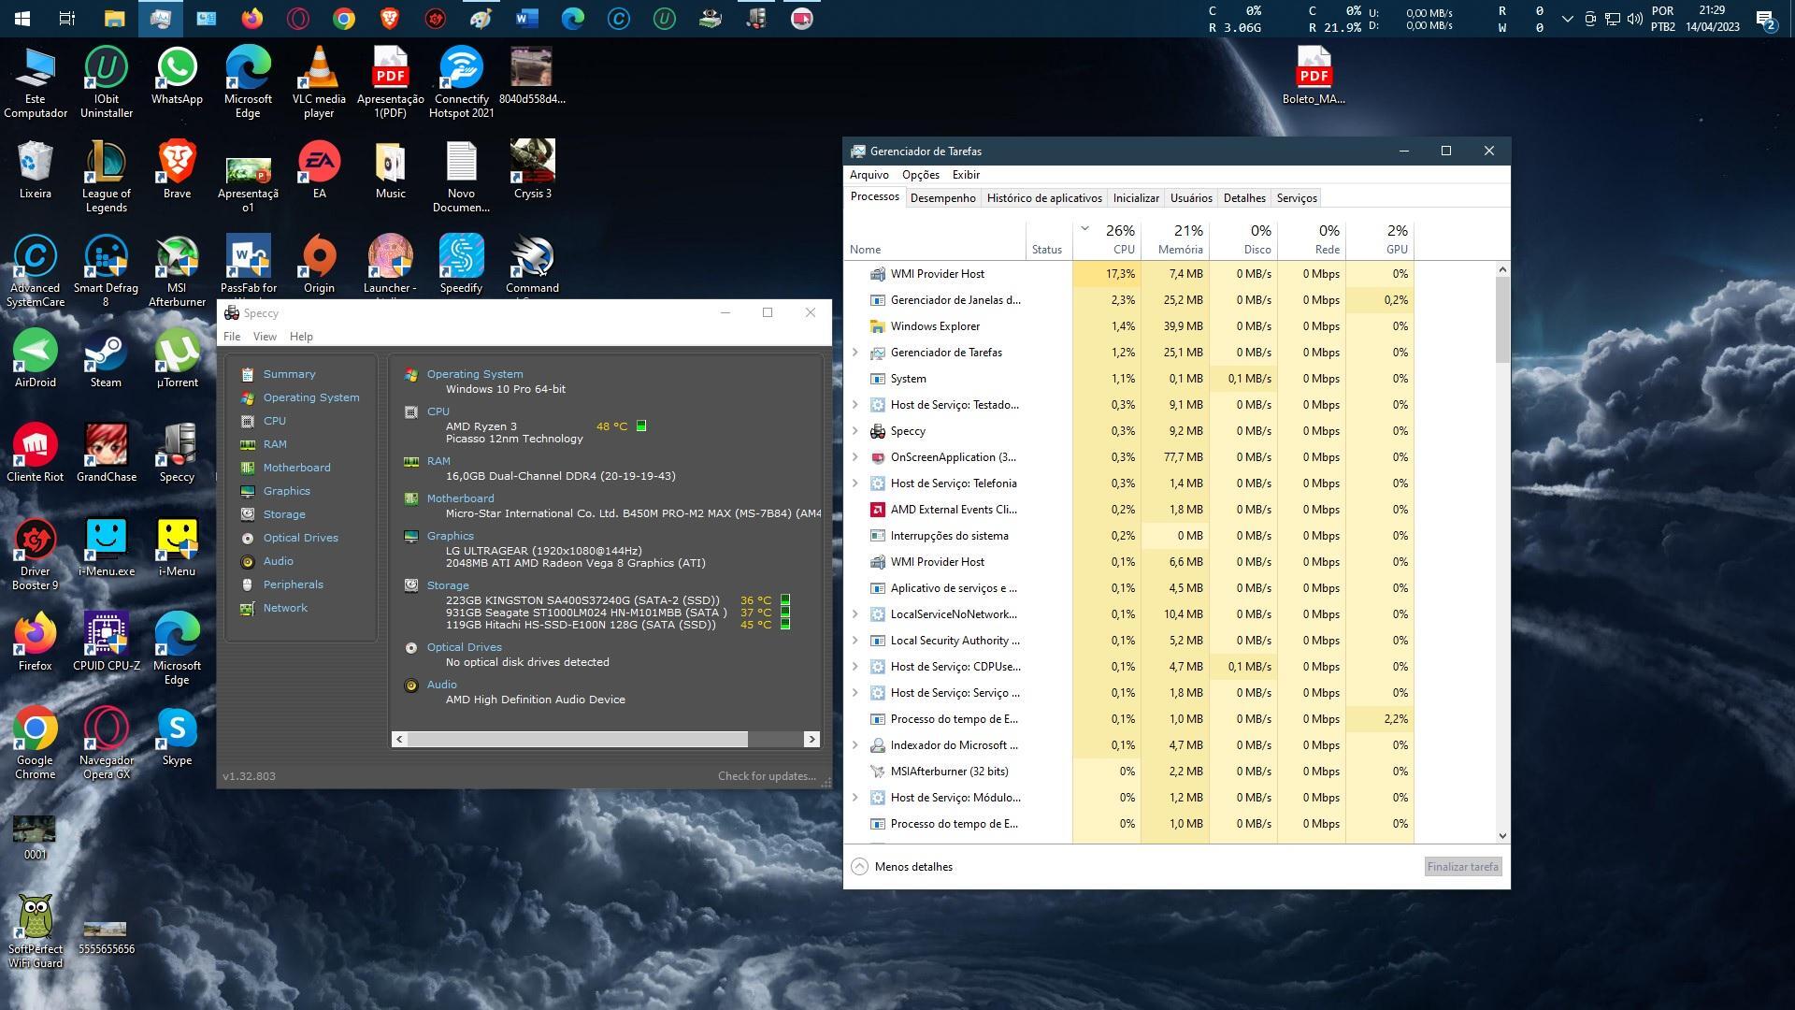Screen dimensions: 1795x1010
Task: Expand the Speccy process row
Action: pyautogui.click(x=854, y=431)
